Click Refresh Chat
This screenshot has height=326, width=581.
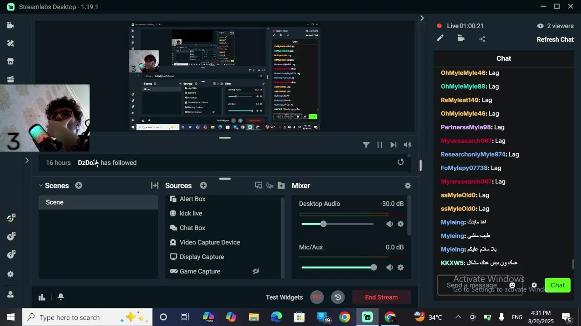pyautogui.click(x=555, y=39)
